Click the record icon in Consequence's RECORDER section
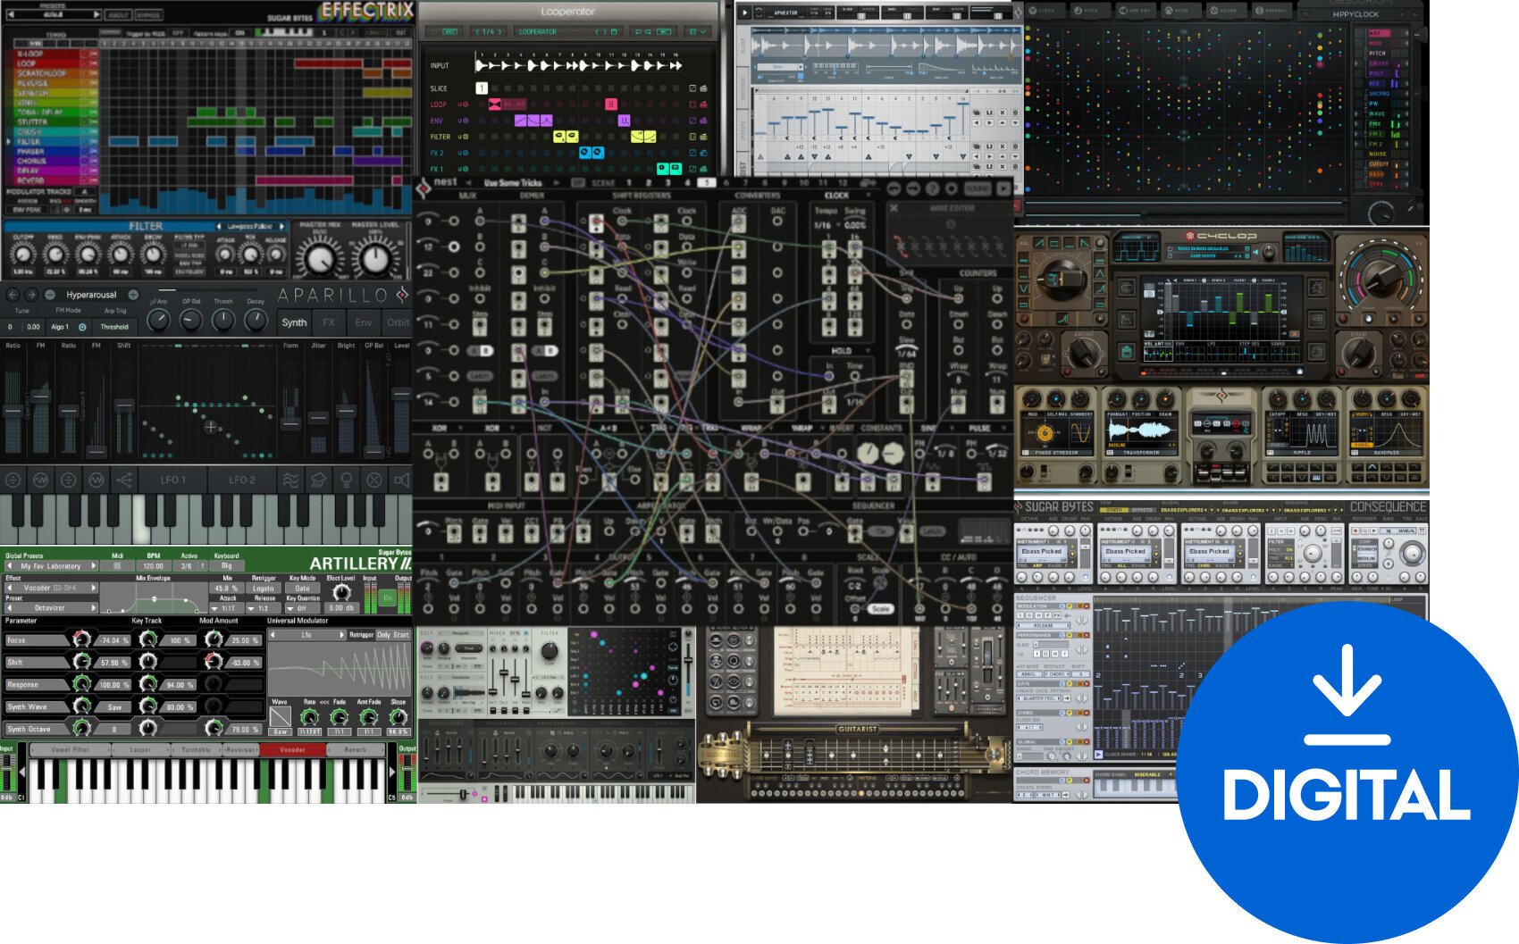Screen dimensions: 1519x944 (x=1355, y=530)
